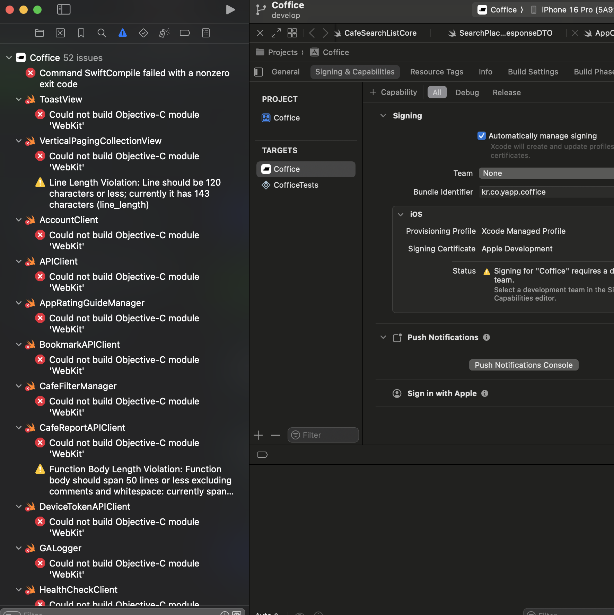Switch to the Info tab
The height and width of the screenshot is (615, 614).
click(x=485, y=72)
